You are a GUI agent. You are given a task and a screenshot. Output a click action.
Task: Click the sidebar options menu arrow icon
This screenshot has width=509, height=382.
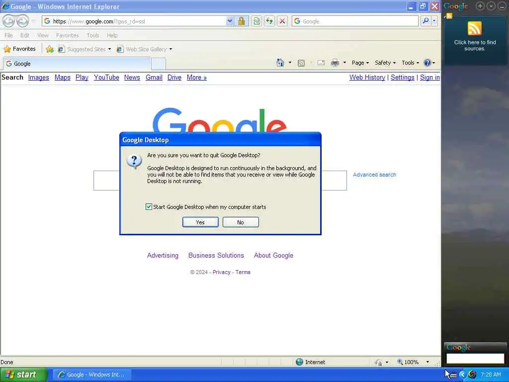[x=491, y=6]
